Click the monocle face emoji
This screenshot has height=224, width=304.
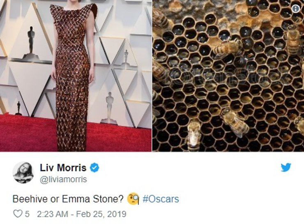click(133, 199)
